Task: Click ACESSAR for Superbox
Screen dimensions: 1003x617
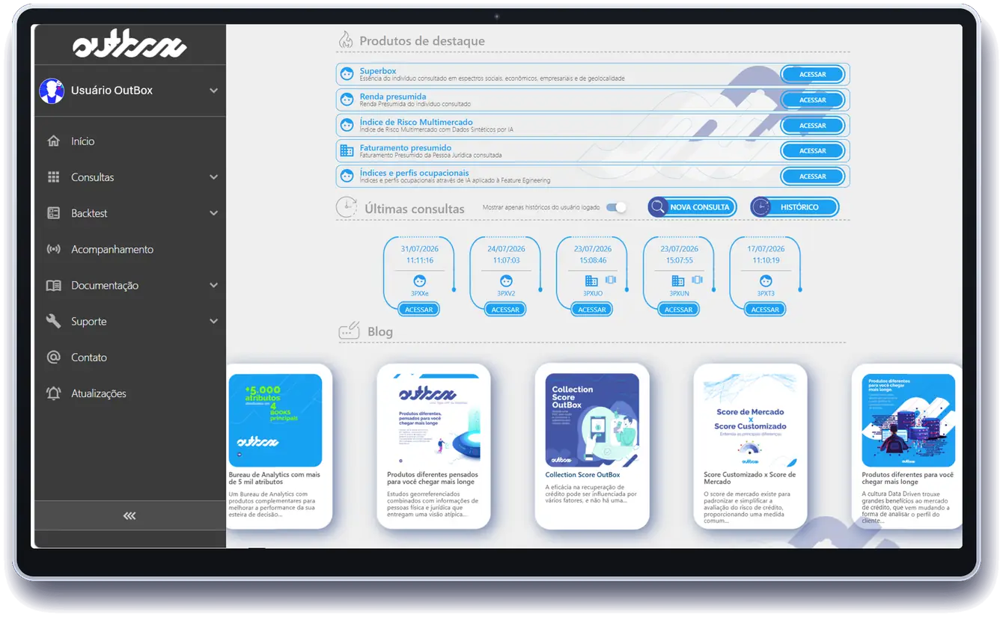Action: (813, 74)
